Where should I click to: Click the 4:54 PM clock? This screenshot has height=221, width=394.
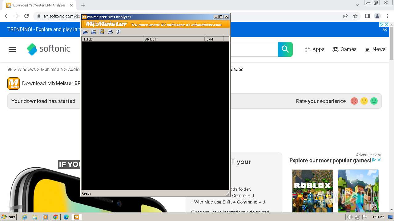click(378, 217)
